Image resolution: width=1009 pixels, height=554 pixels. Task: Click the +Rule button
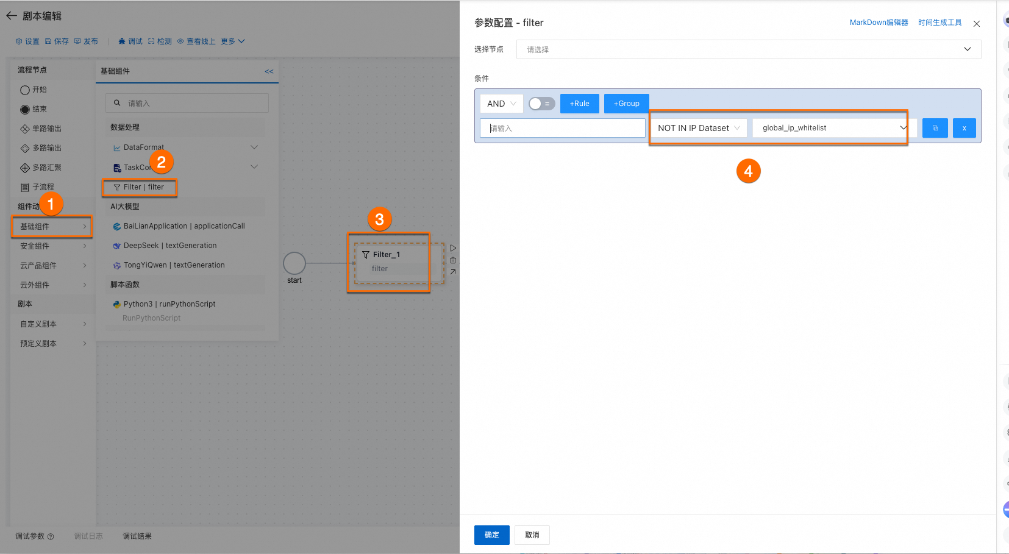pyautogui.click(x=579, y=104)
